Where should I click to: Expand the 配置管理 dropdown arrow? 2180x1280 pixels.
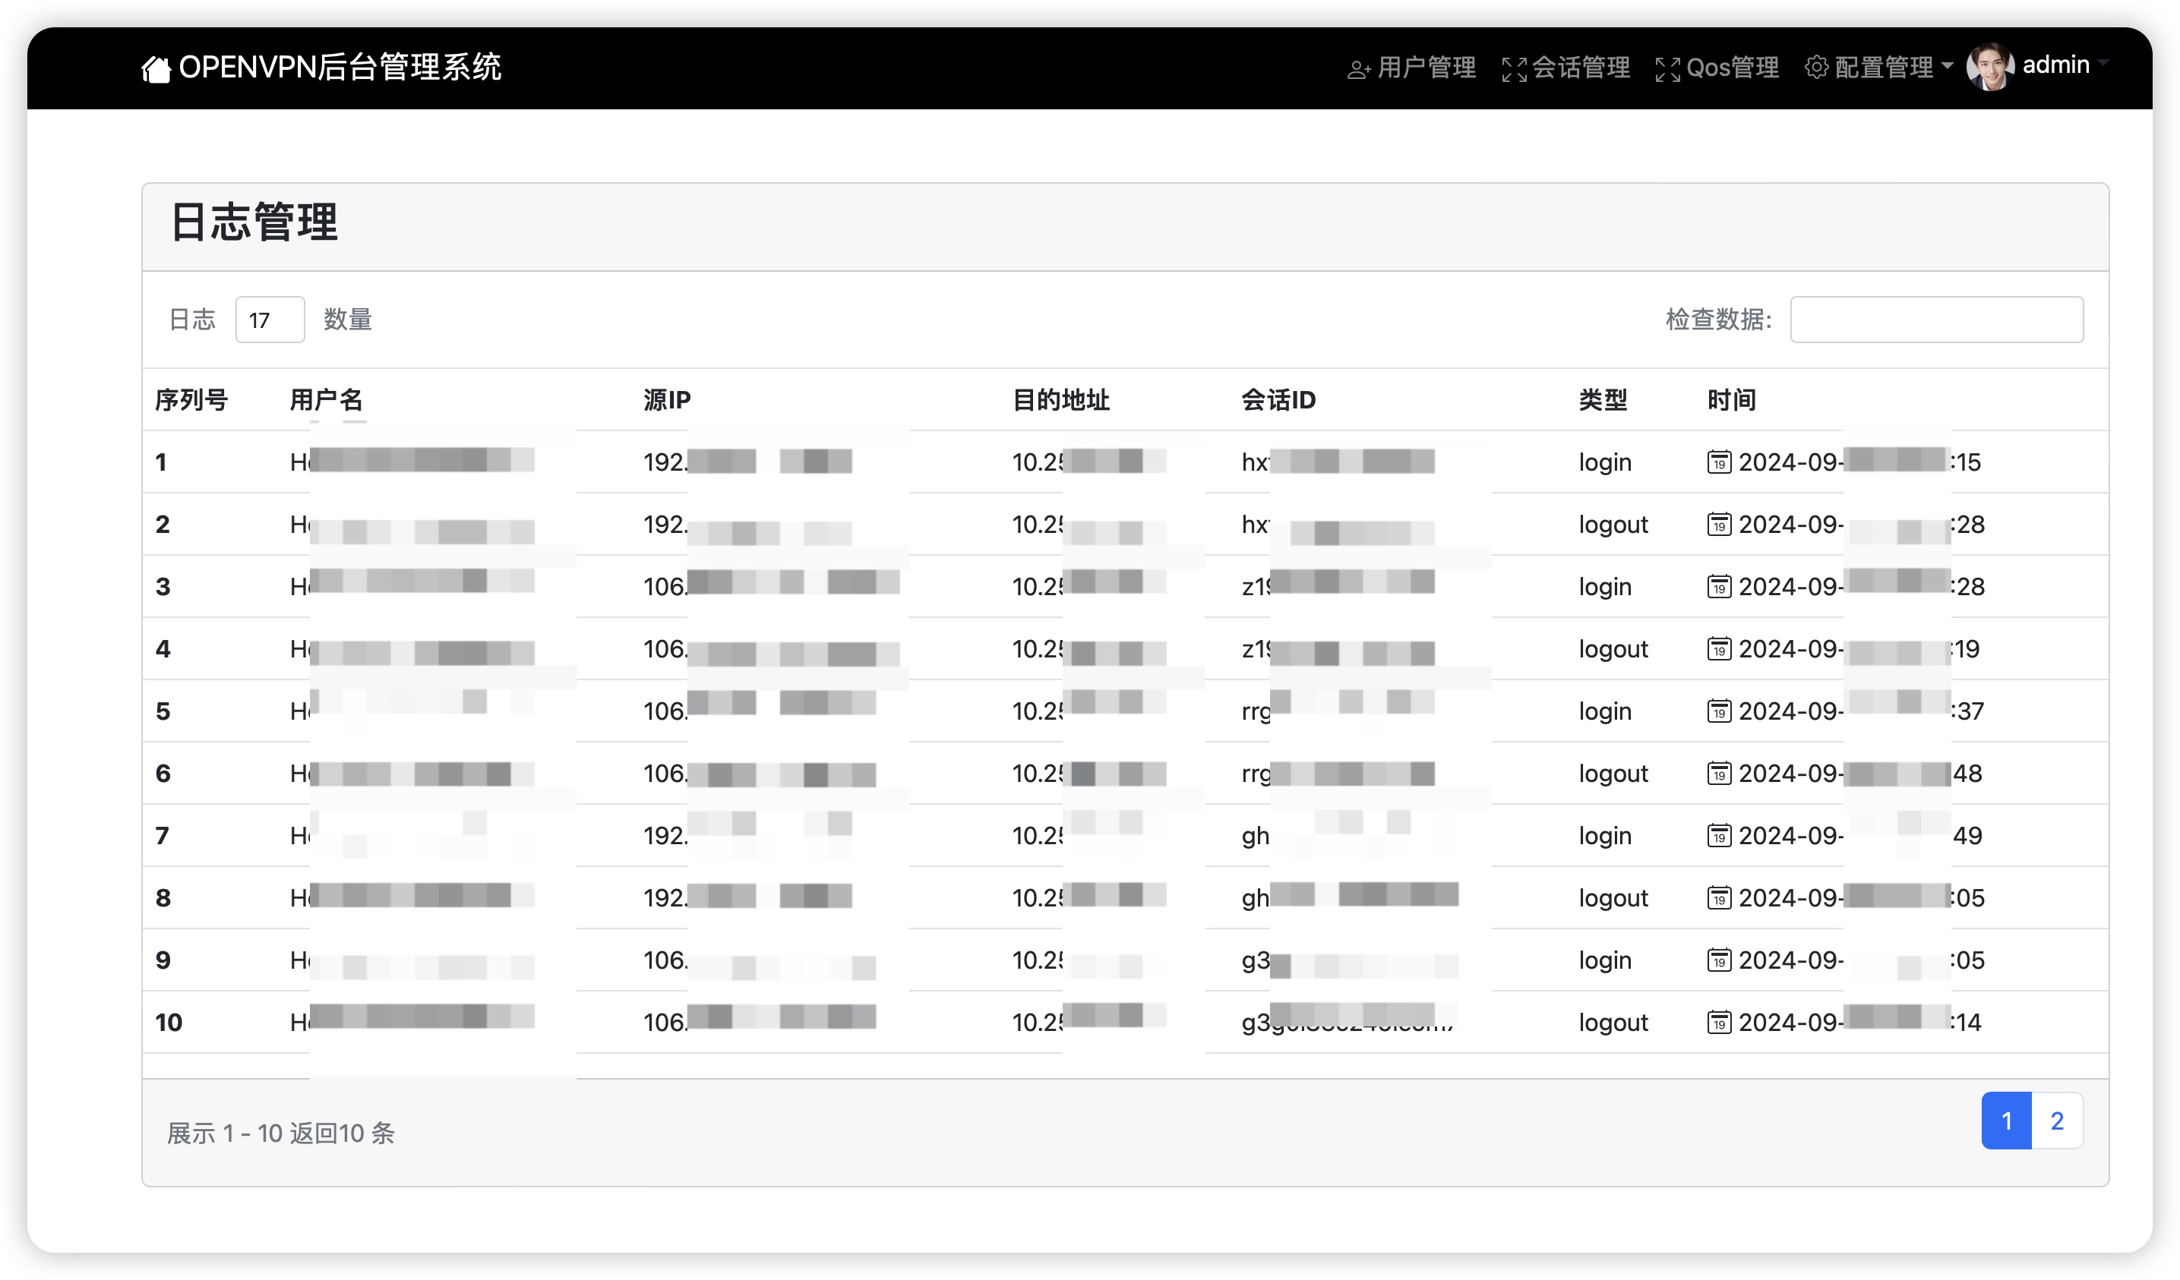pyautogui.click(x=1948, y=66)
